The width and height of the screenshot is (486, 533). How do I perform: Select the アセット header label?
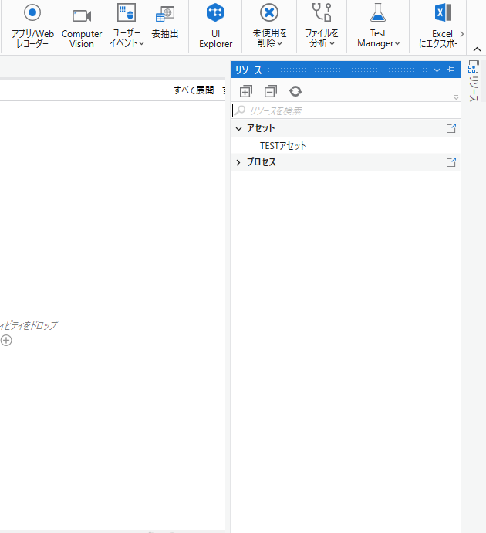click(x=261, y=128)
